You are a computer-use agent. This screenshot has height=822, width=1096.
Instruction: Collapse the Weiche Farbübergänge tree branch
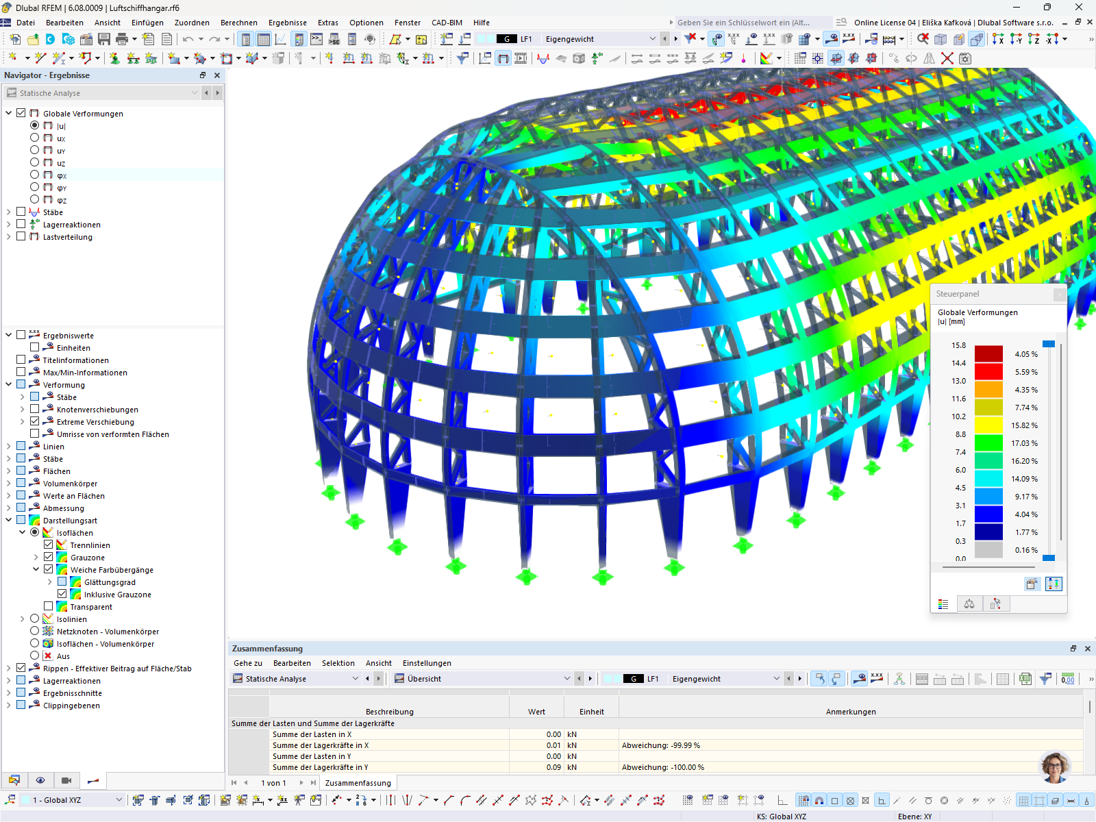click(38, 569)
